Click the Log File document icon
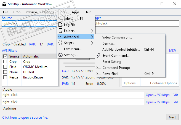 click(60, 25)
